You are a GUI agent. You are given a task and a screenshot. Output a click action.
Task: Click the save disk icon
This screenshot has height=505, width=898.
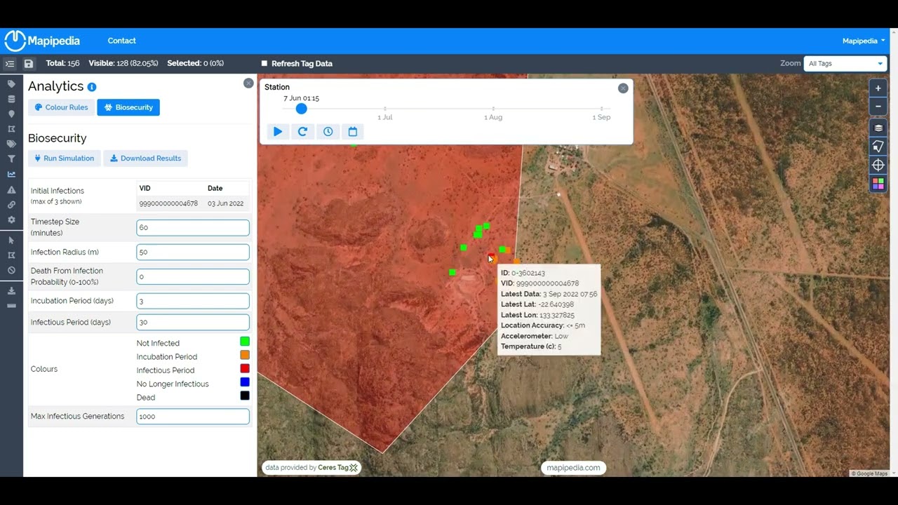(x=29, y=64)
